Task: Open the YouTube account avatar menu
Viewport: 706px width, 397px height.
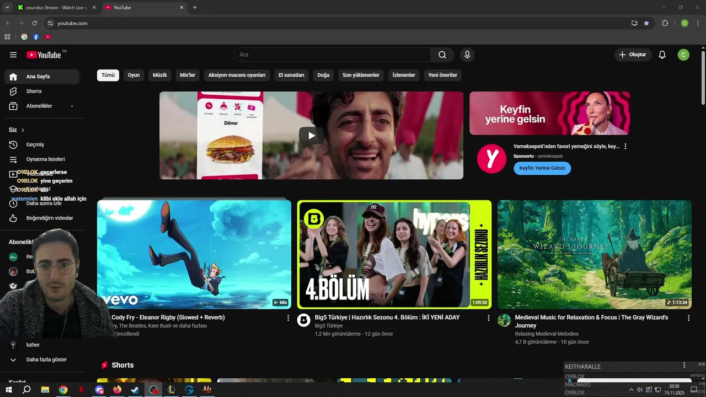Action: pyautogui.click(x=683, y=55)
